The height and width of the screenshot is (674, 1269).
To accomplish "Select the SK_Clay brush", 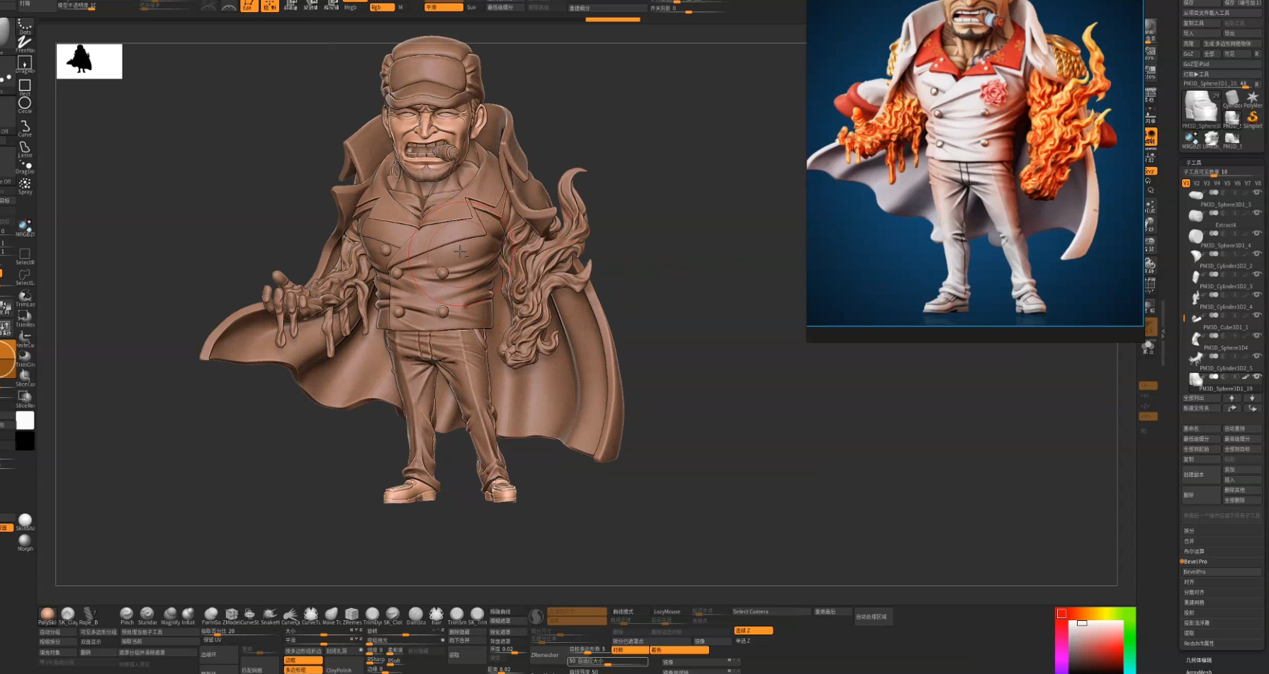I will pos(68,615).
